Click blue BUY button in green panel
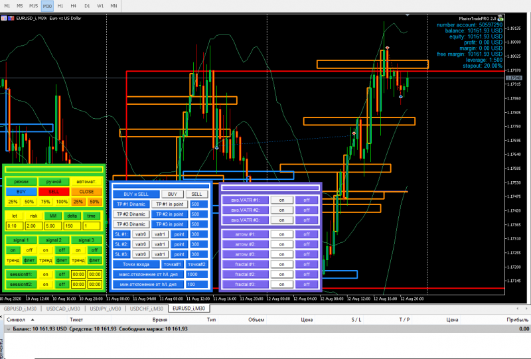 tap(21, 192)
